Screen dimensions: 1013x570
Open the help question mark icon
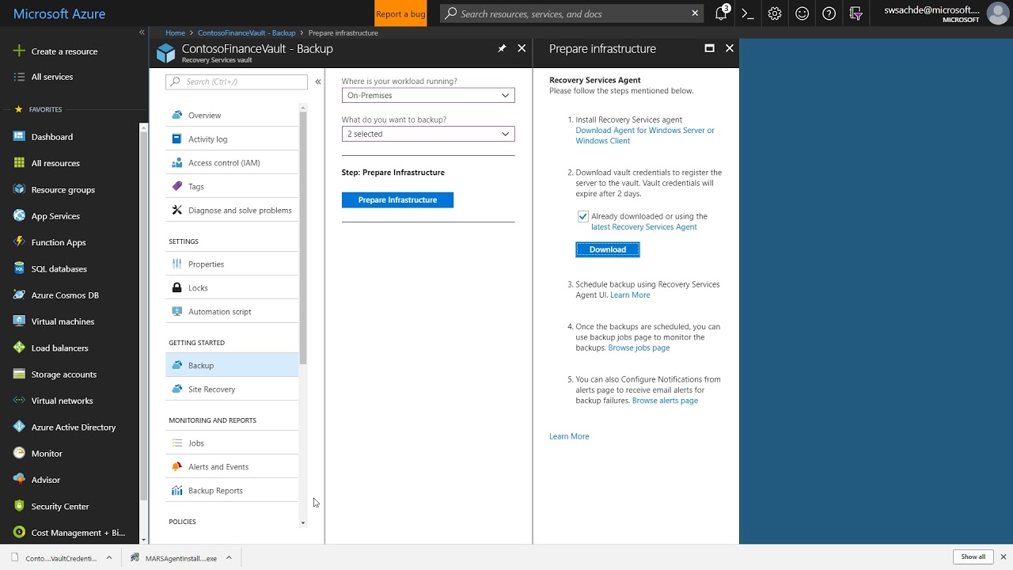coord(829,13)
